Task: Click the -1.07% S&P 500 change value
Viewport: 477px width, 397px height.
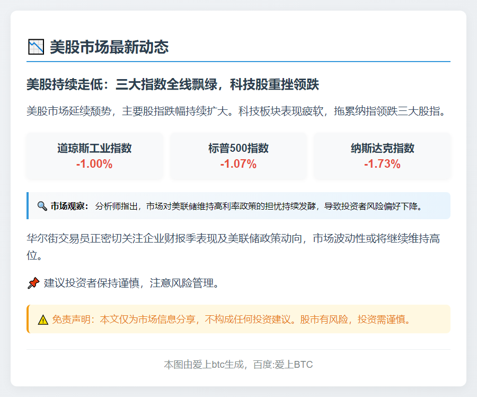Action: (238, 164)
